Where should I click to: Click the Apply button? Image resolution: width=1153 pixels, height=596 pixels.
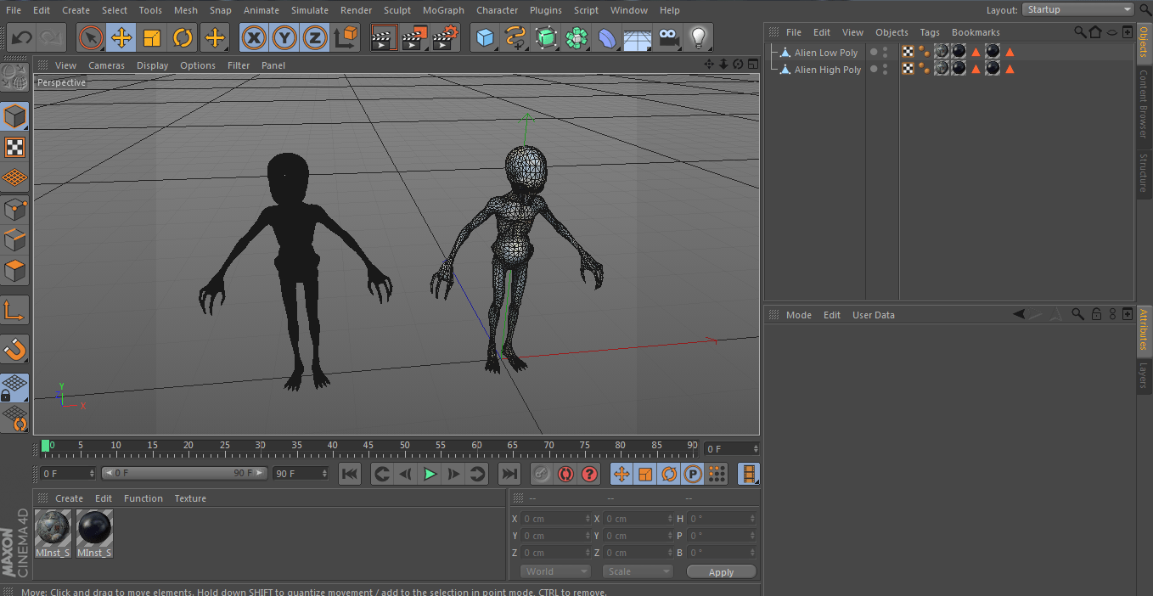coord(721,571)
